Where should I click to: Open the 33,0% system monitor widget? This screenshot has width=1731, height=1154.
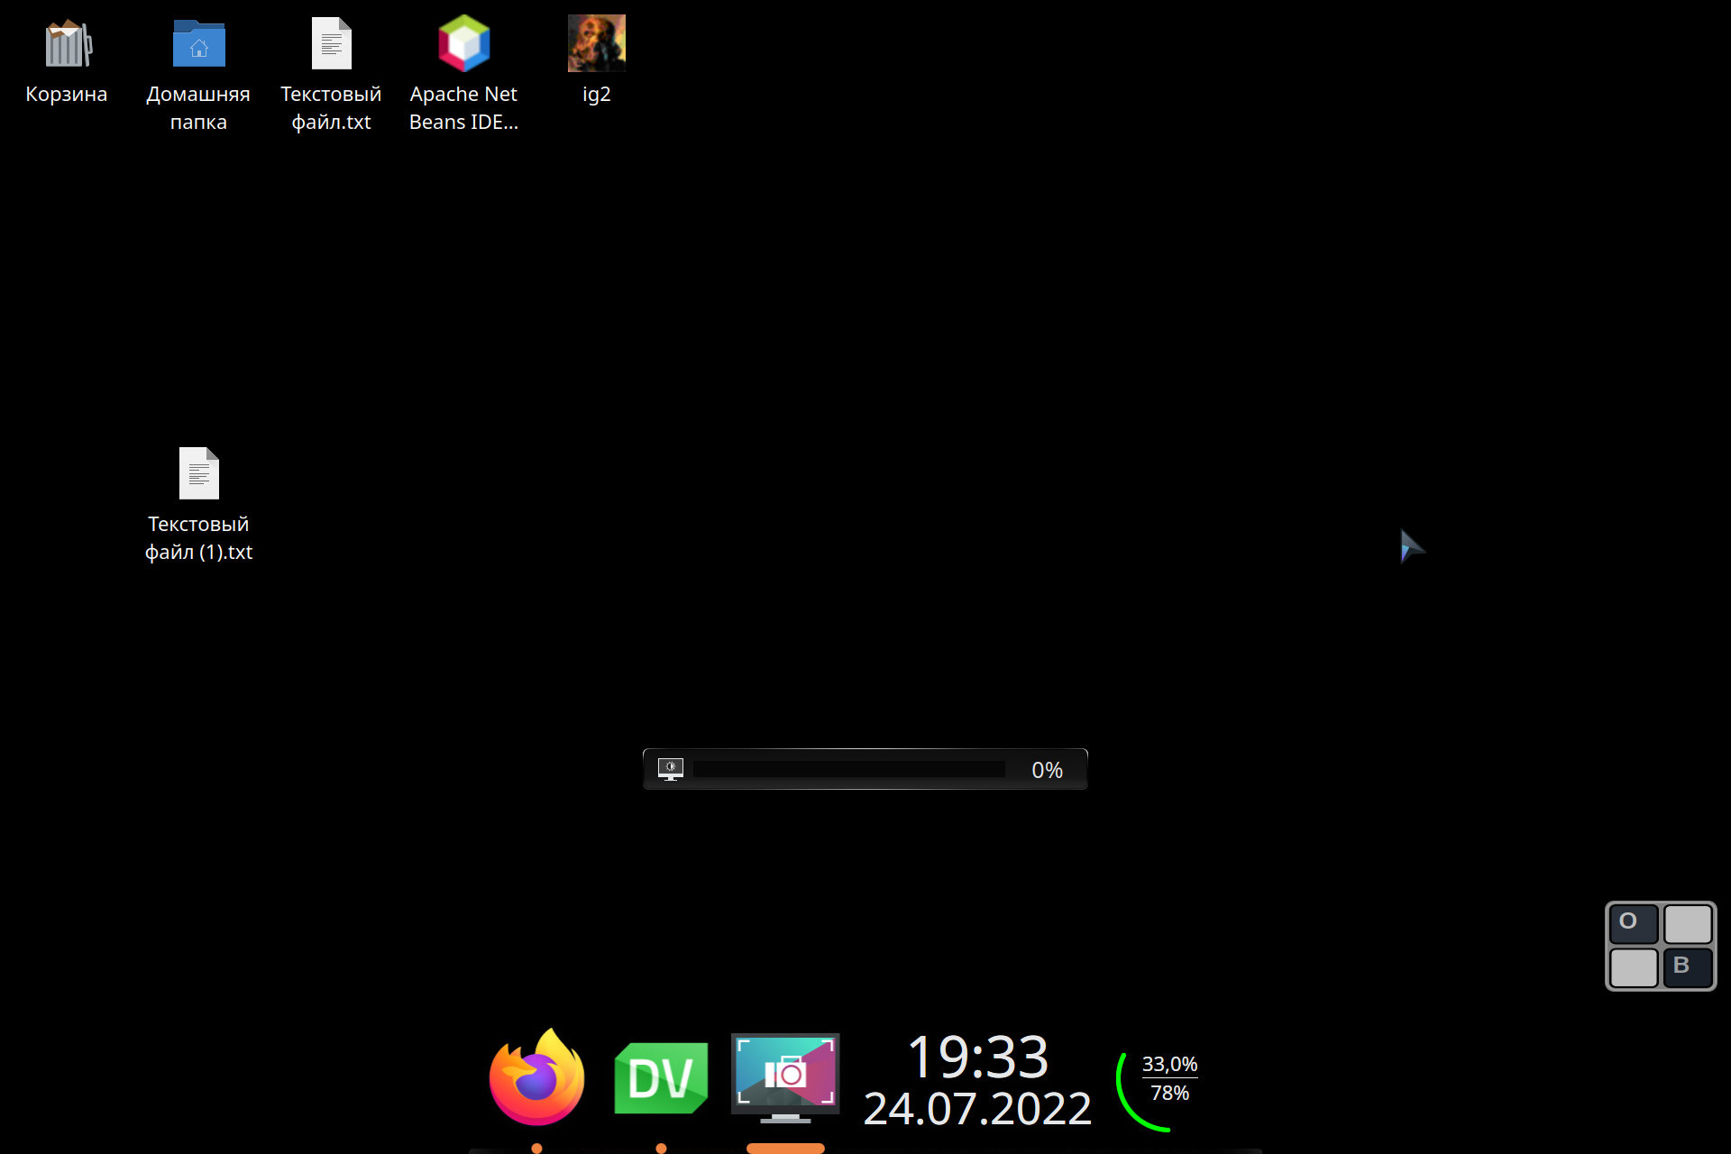click(x=1159, y=1091)
